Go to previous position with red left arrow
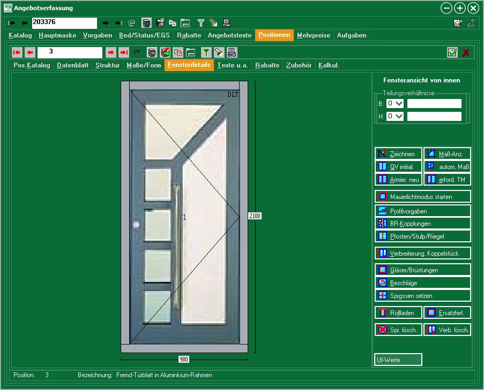The height and width of the screenshot is (390, 484). (x=30, y=52)
